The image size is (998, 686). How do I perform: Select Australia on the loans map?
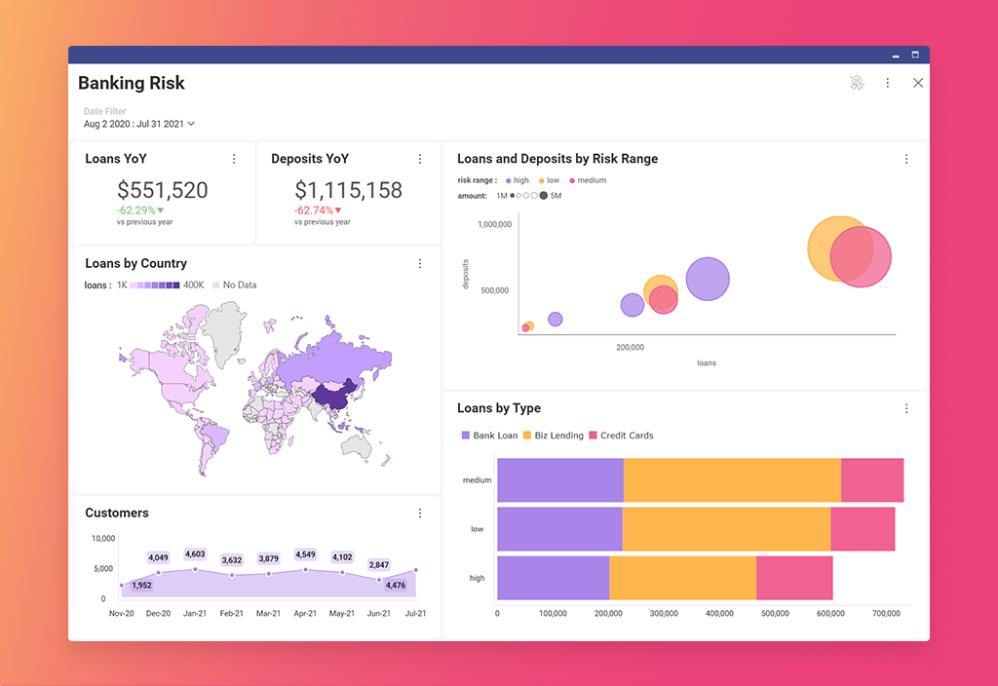[357, 445]
